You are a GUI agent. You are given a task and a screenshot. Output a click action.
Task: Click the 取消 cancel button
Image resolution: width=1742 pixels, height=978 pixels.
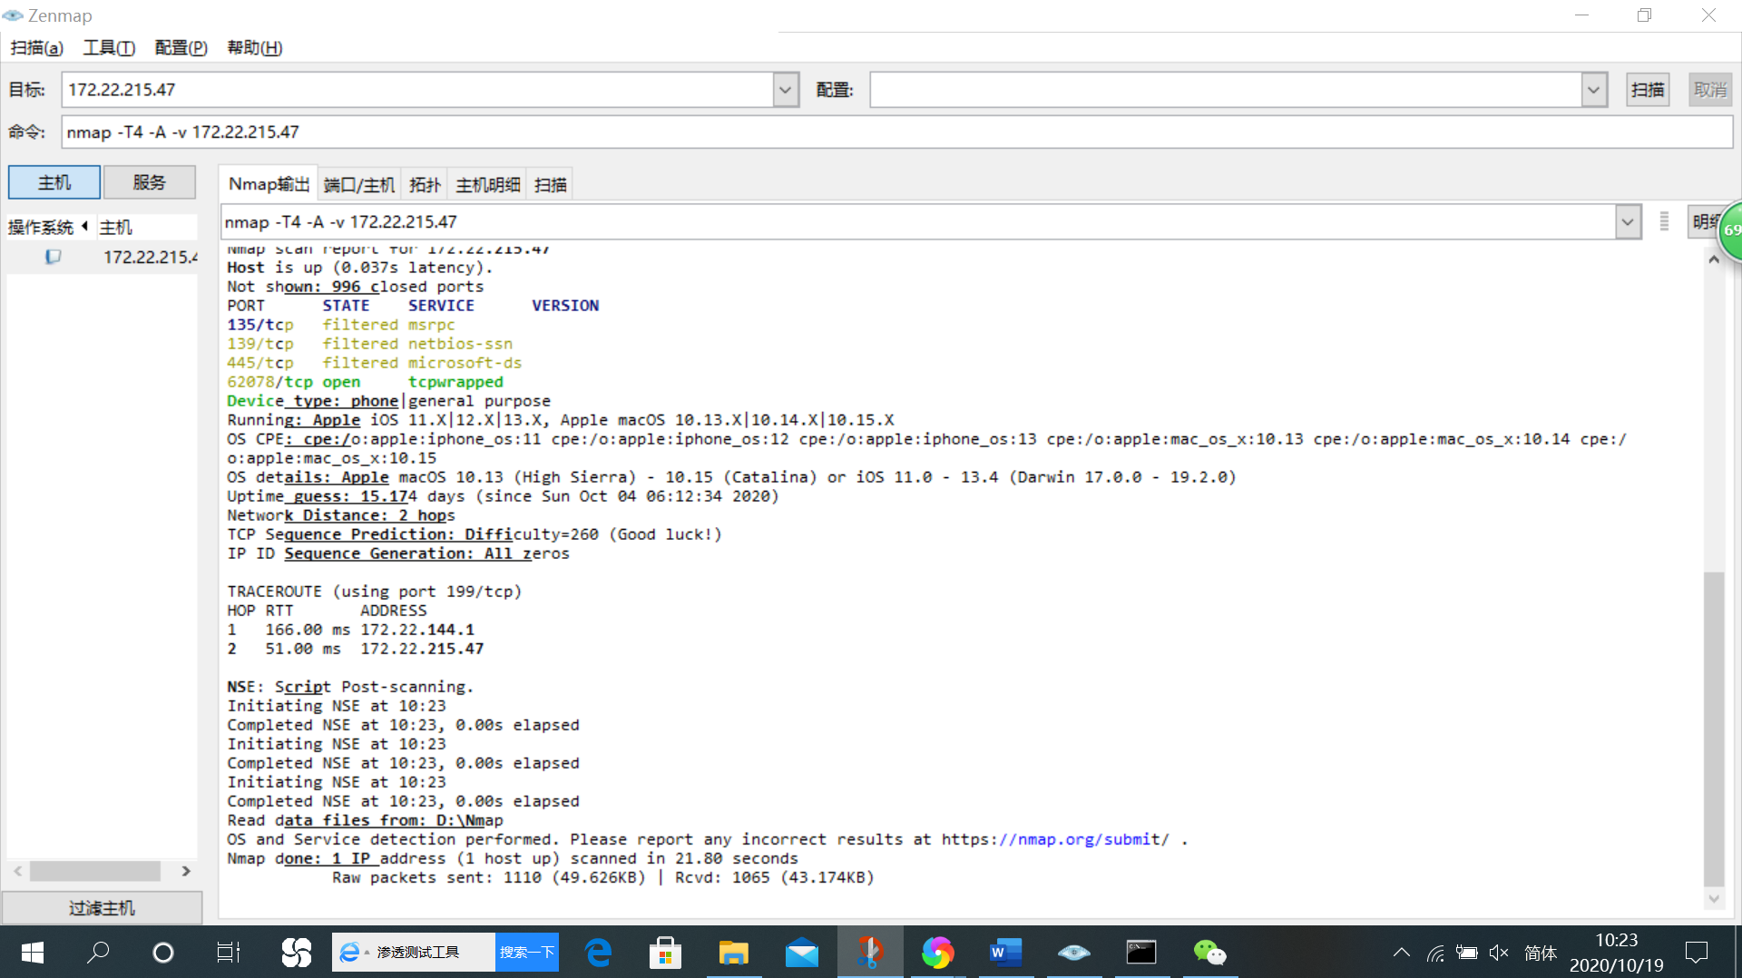pyautogui.click(x=1710, y=90)
